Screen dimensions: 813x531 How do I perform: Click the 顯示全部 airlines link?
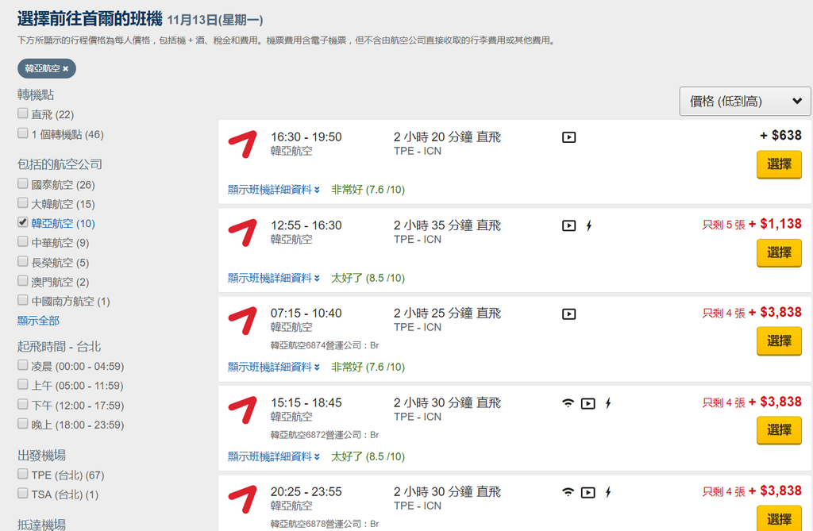coord(38,321)
